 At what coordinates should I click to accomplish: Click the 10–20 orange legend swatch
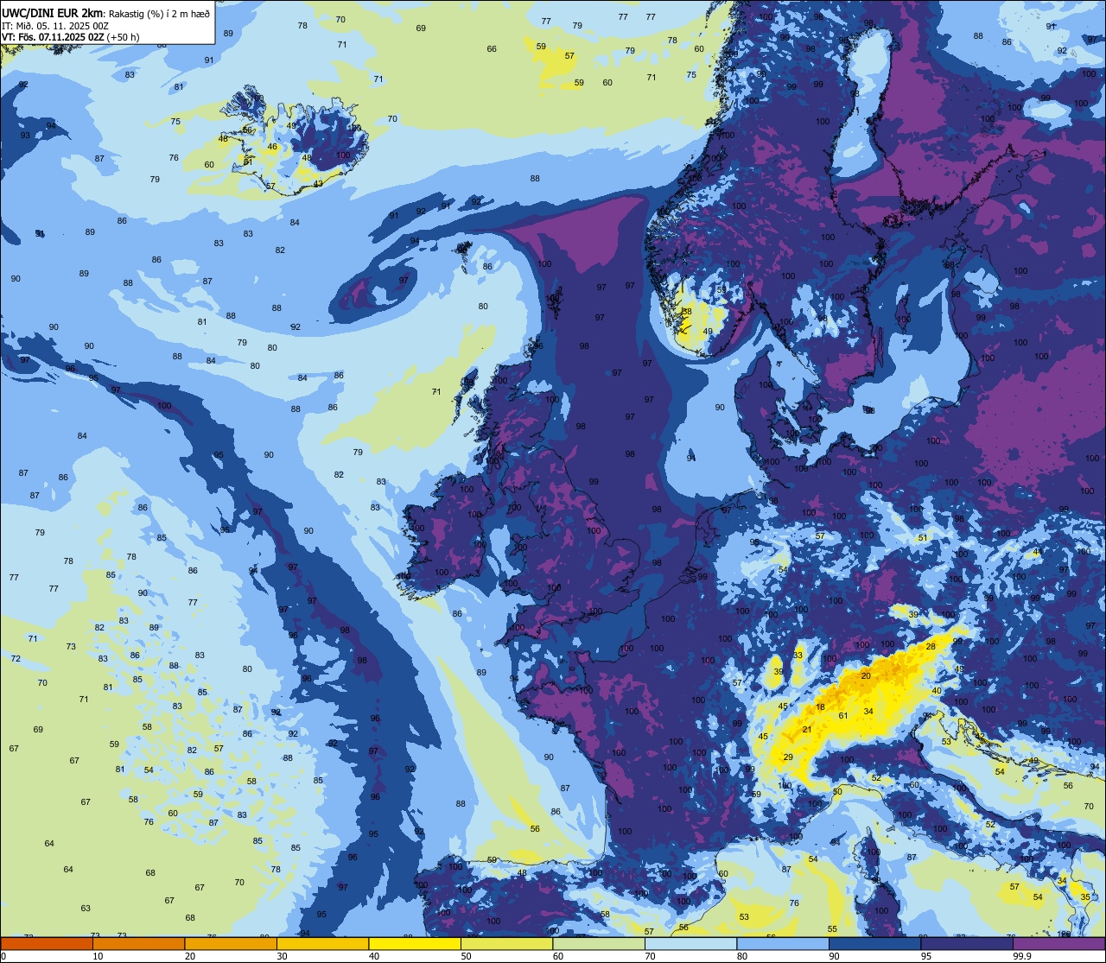(x=138, y=943)
